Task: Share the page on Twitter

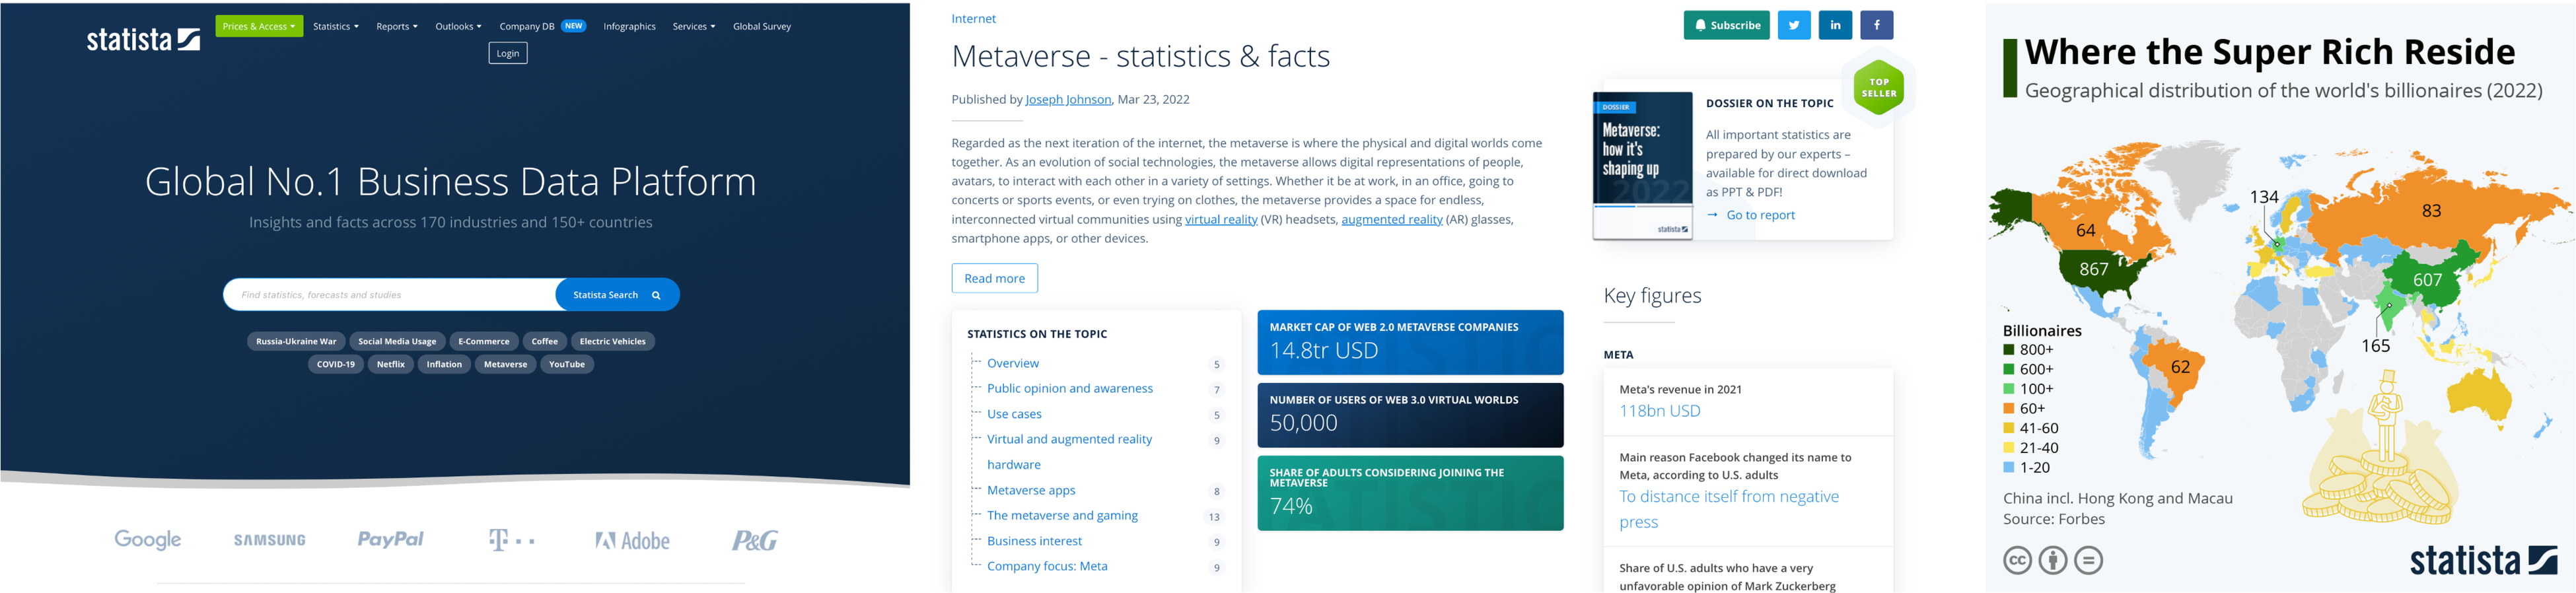Action: coord(1794,25)
